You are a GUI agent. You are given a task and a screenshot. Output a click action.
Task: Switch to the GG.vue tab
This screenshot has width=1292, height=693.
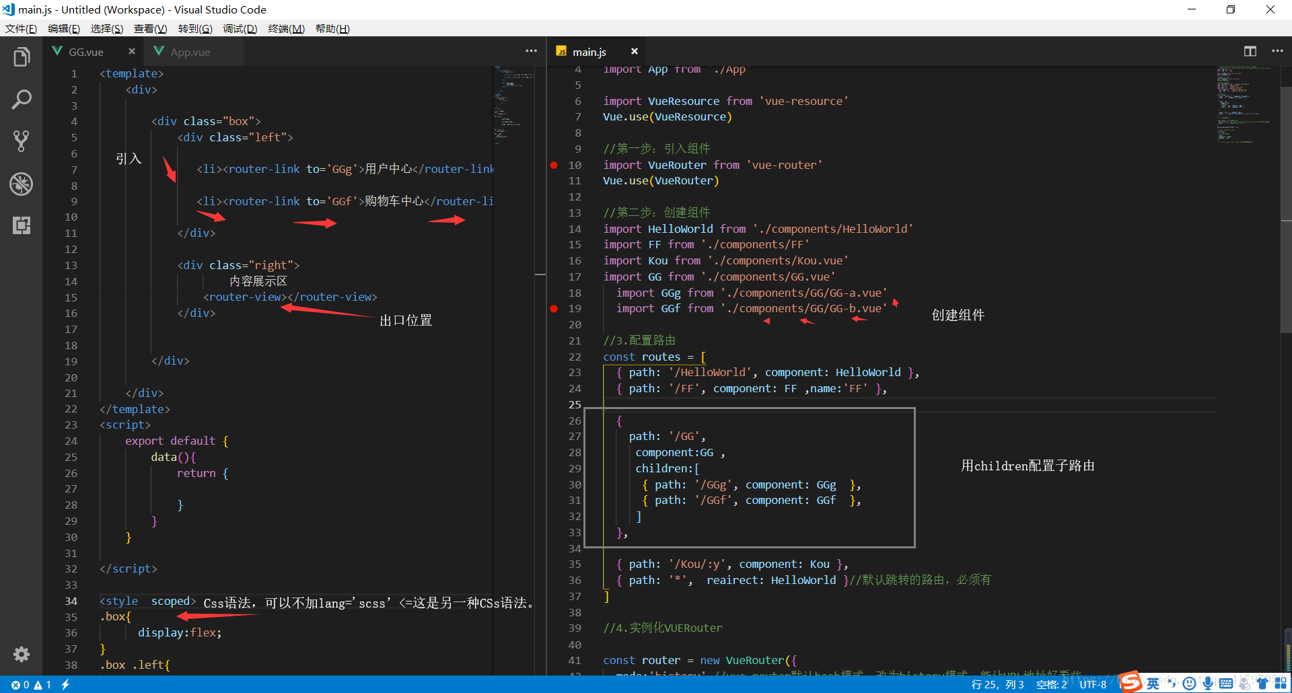point(94,52)
